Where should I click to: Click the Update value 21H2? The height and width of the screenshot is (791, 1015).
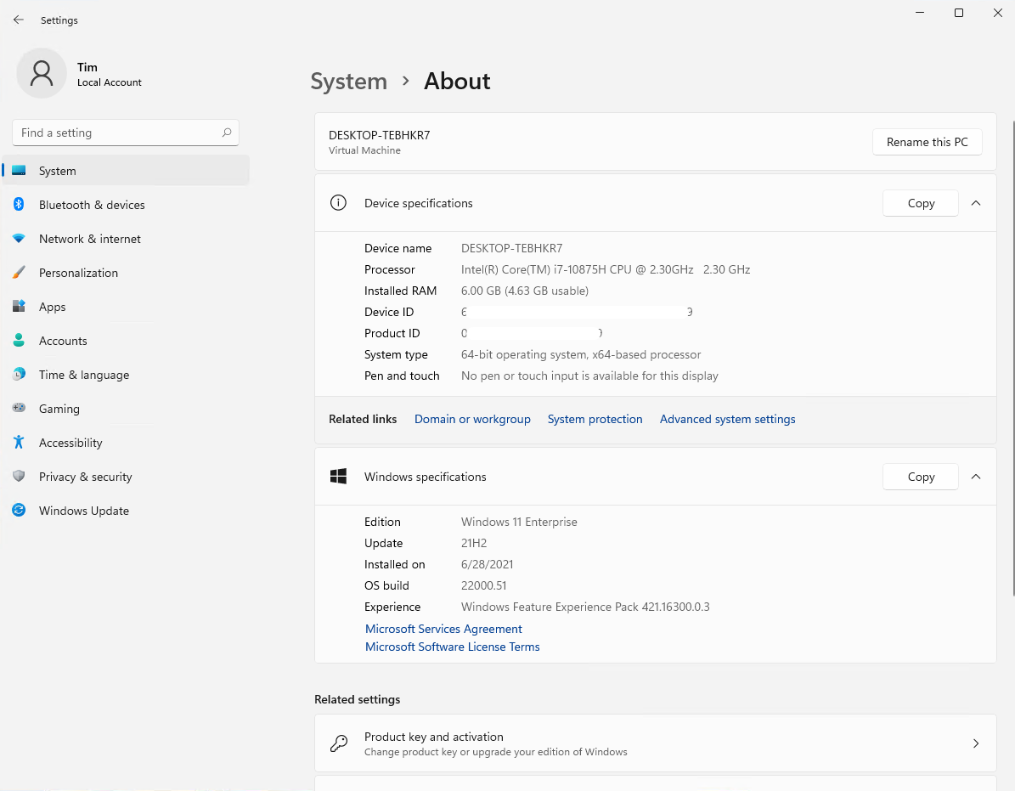[x=474, y=543]
